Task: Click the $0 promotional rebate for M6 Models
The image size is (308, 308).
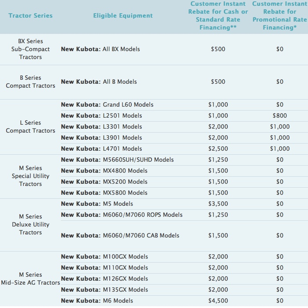Action: (x=280, y=301)
